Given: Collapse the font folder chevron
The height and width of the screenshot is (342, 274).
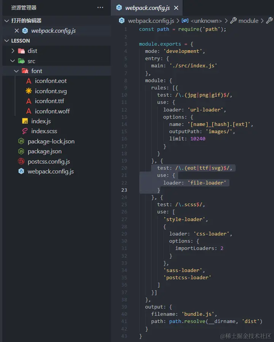Looking at the screenshot, I should (16, 71).
